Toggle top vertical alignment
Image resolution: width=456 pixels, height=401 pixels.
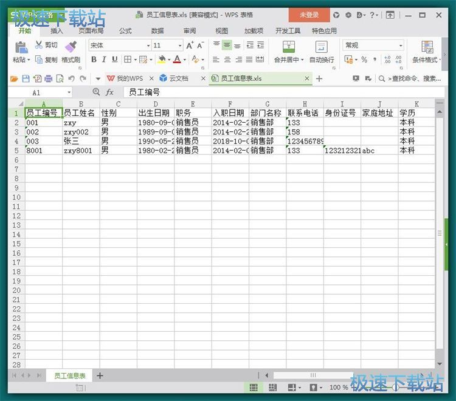216,44
